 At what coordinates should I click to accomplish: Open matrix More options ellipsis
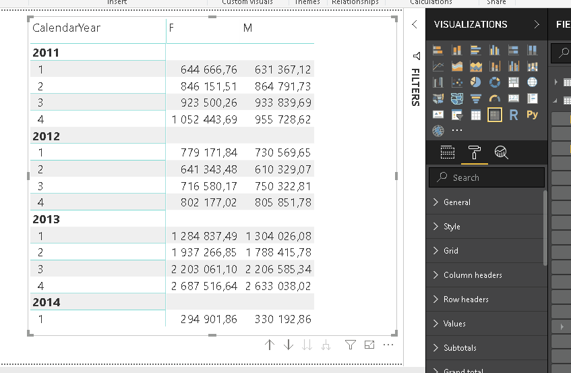pos(388,345)
